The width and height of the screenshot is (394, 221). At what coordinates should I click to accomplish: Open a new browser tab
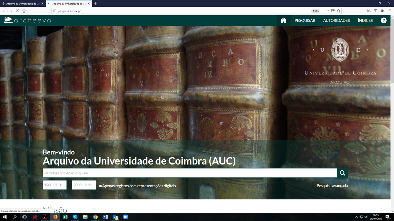pyautogui.click(x=95, y=3)
